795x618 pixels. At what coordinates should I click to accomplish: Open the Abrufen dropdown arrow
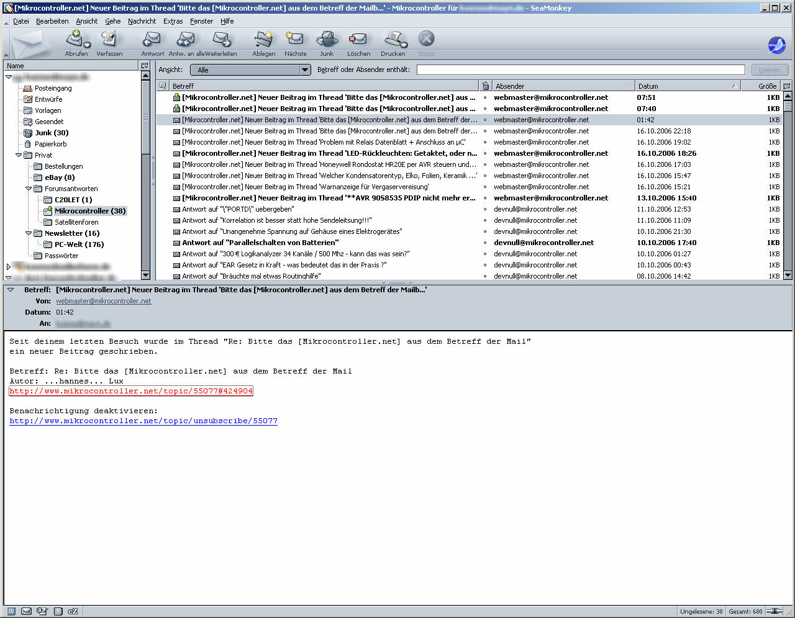[88, 45]
